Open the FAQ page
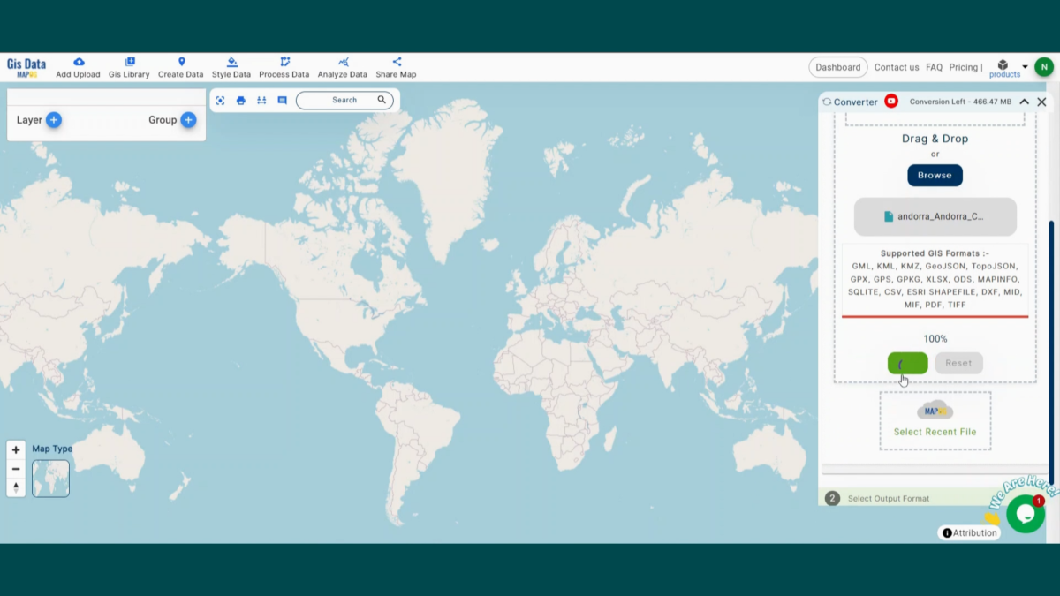The image size is (1060, 596). coord(934,67)
